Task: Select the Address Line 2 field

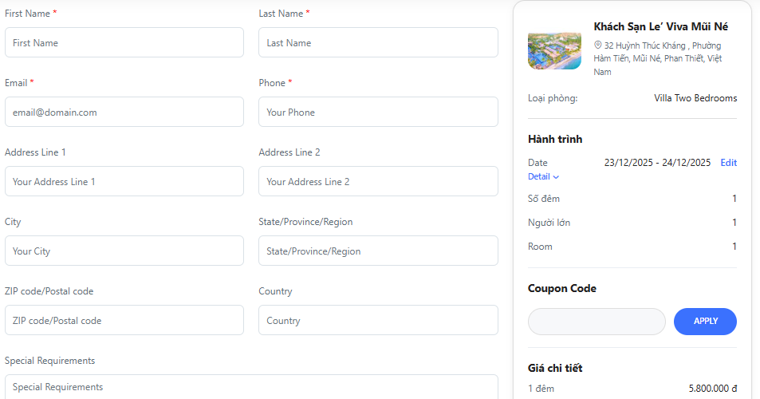Action: (378, 182)
